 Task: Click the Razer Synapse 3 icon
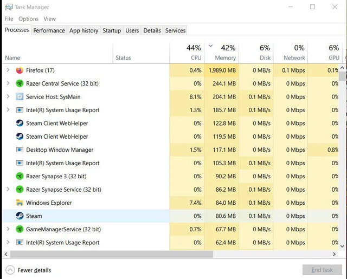click(x=20, y=176)
